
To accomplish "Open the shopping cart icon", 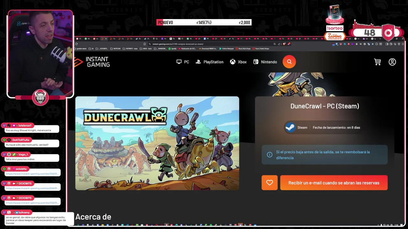I will point(377,62).
